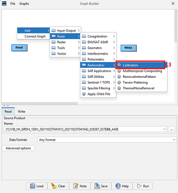Click the Polarimetric folder icon
The image size is (178, 193).
click(84, 59)
